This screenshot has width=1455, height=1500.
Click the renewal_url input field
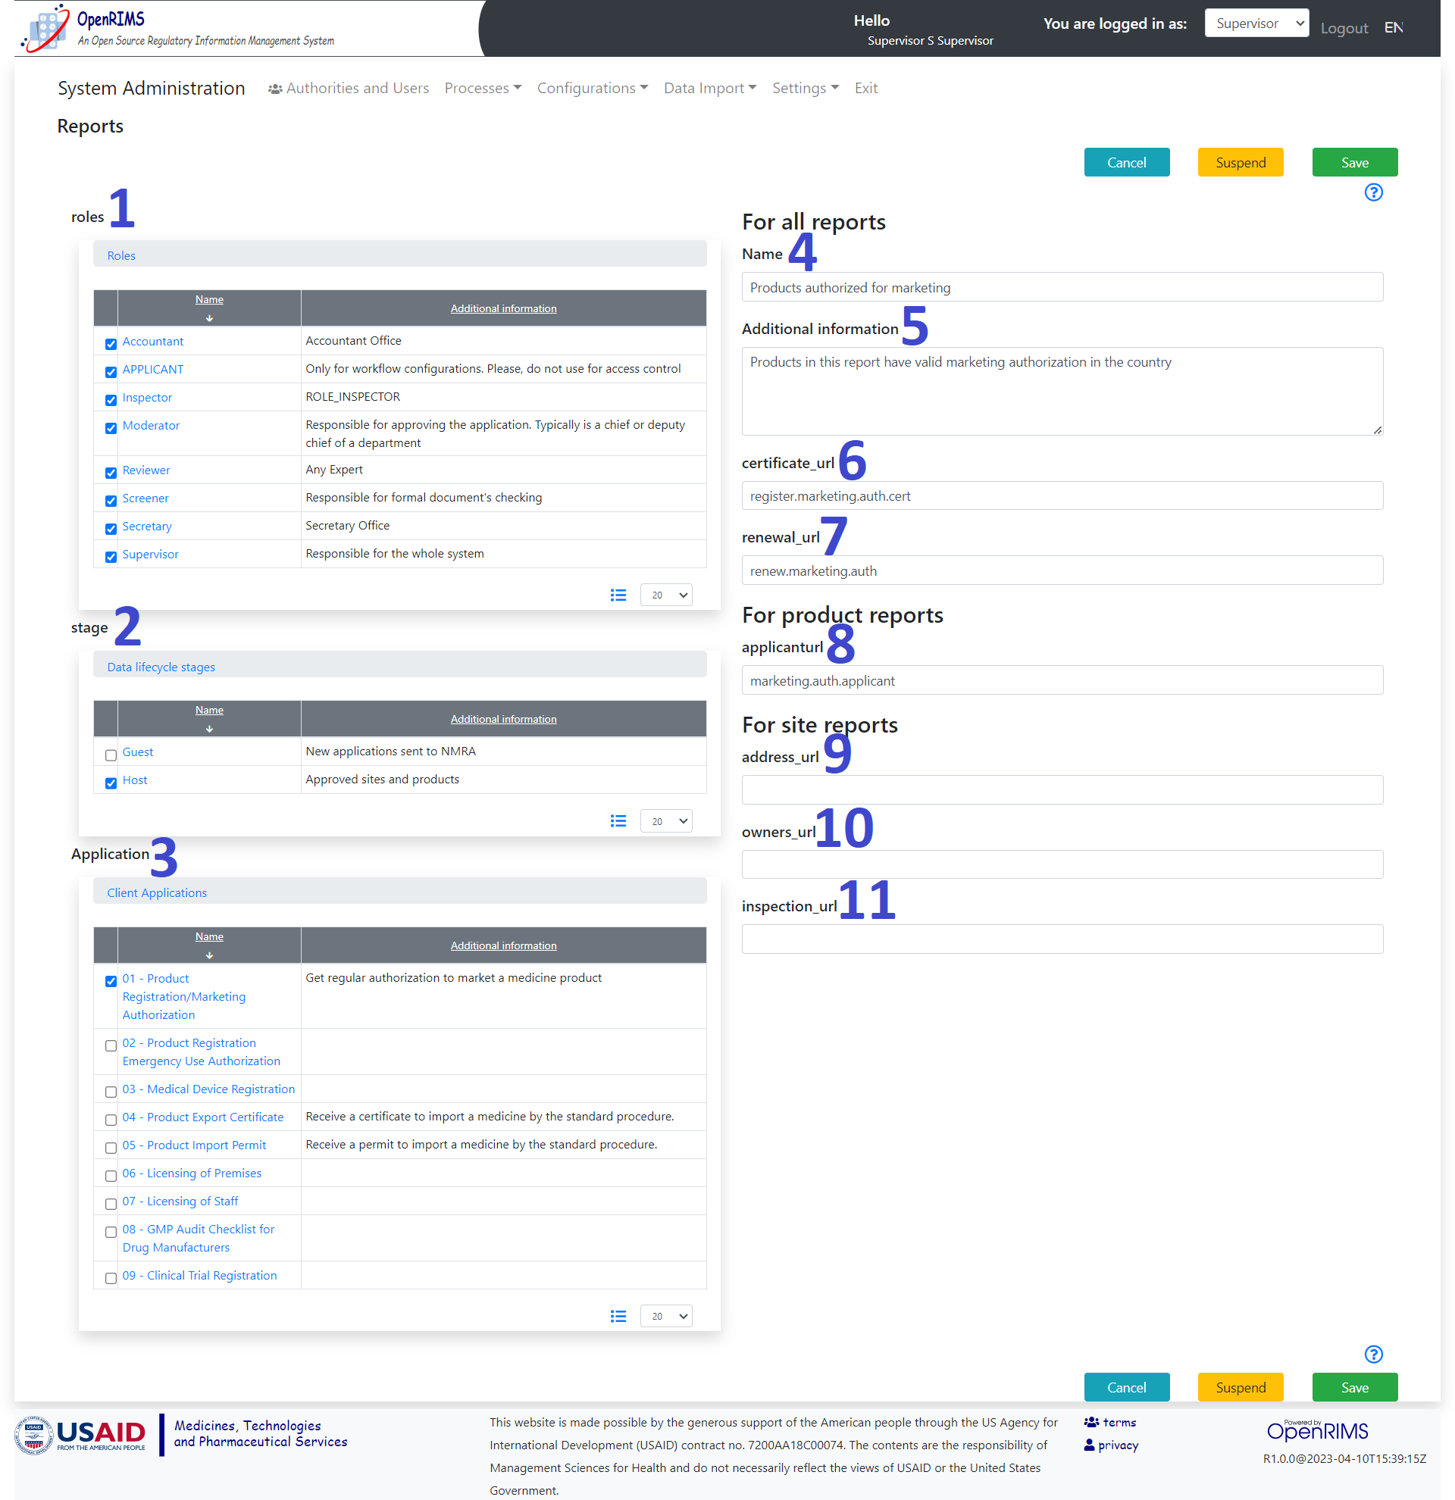tap(1062, 570)
